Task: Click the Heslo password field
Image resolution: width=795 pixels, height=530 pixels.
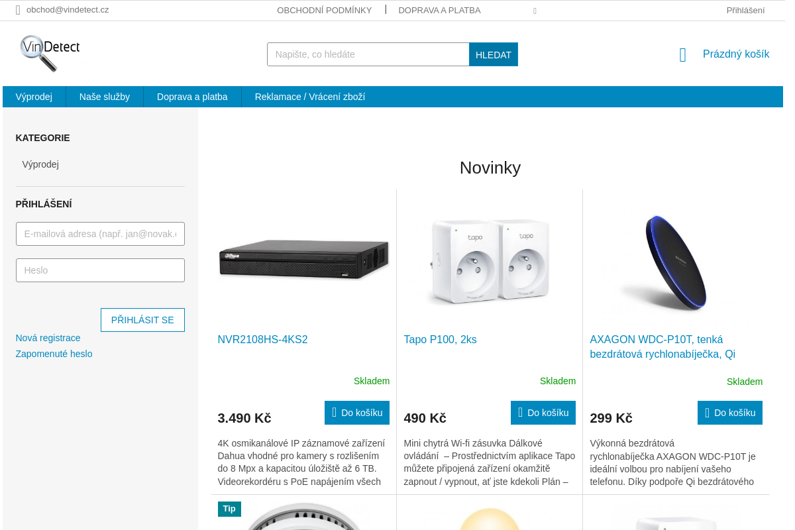Action: click(100, 270)
